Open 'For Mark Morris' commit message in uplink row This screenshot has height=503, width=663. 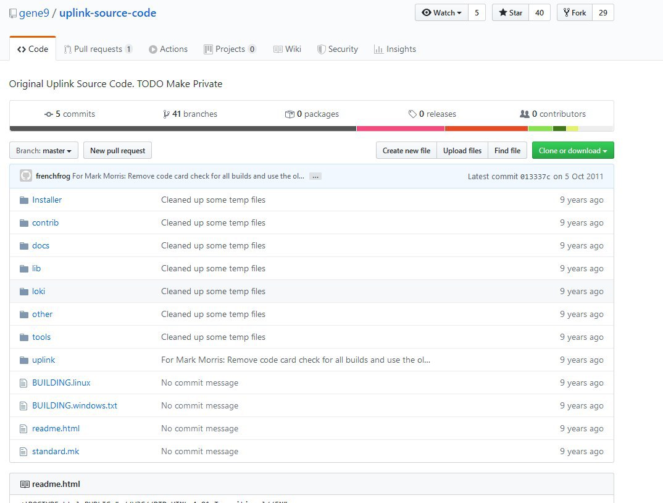296,360
